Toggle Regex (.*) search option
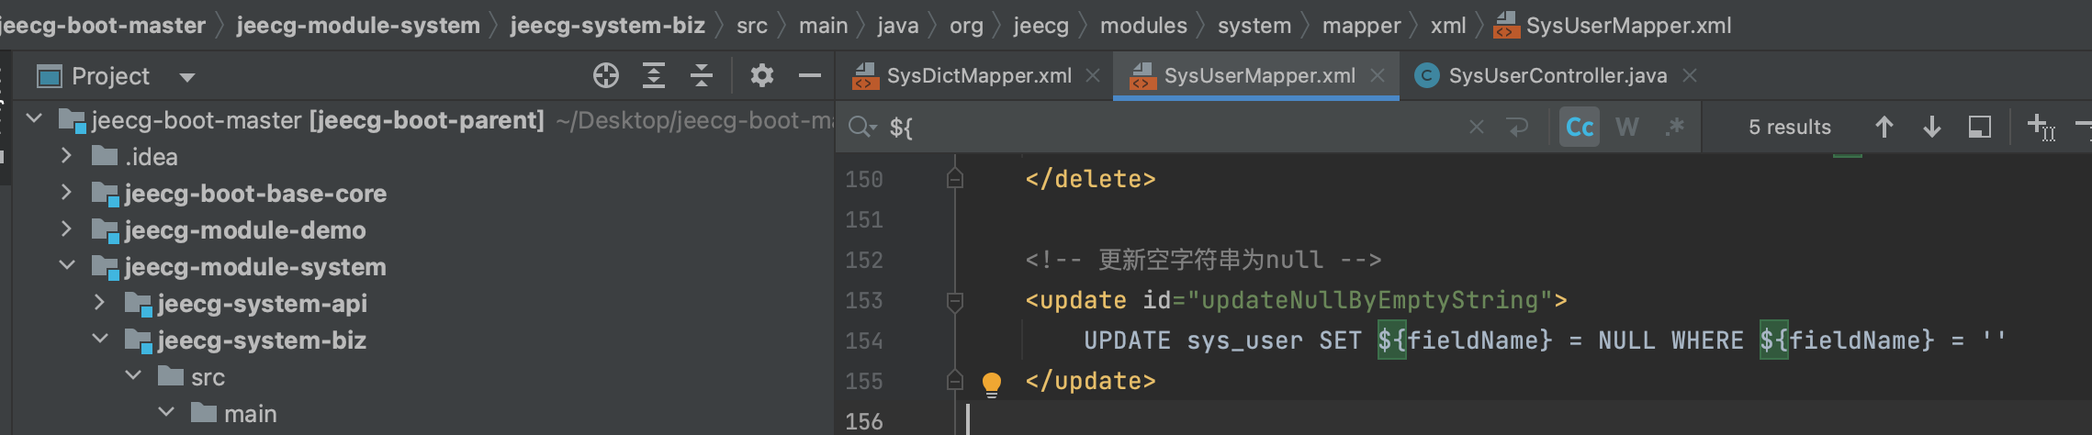This screenshot has width=2092, height=435. tap(1675, 127)
